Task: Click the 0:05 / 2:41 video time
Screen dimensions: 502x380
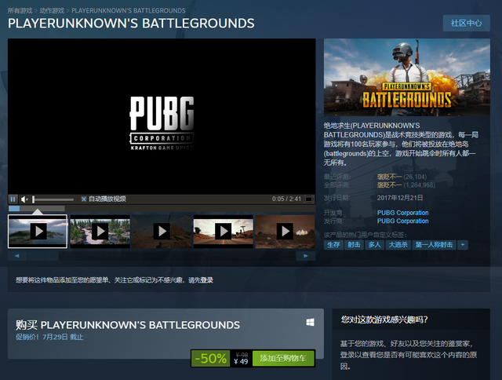Action: click(286, 199)
